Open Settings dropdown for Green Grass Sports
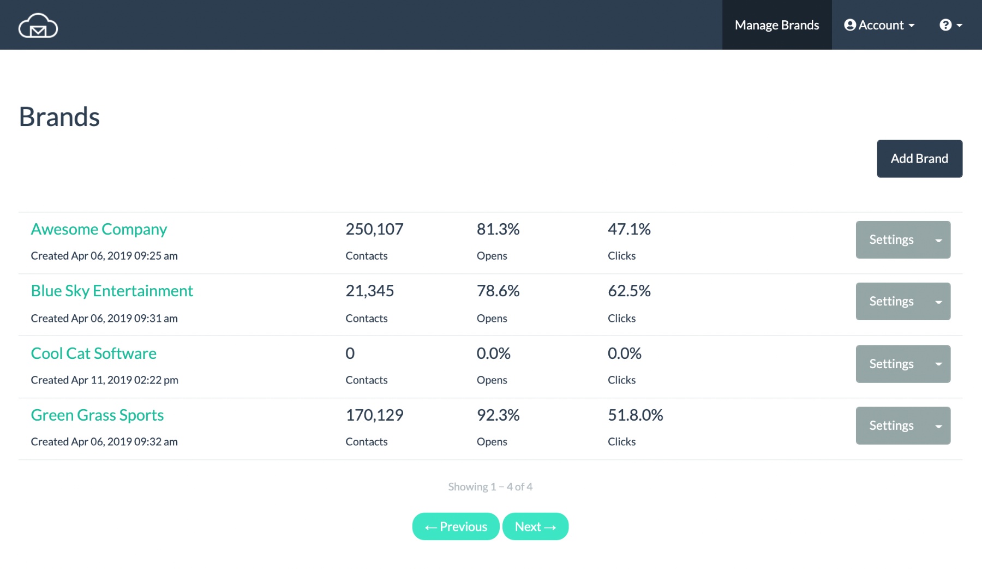This screenshot has width=982, height=569. click(938, 426)
